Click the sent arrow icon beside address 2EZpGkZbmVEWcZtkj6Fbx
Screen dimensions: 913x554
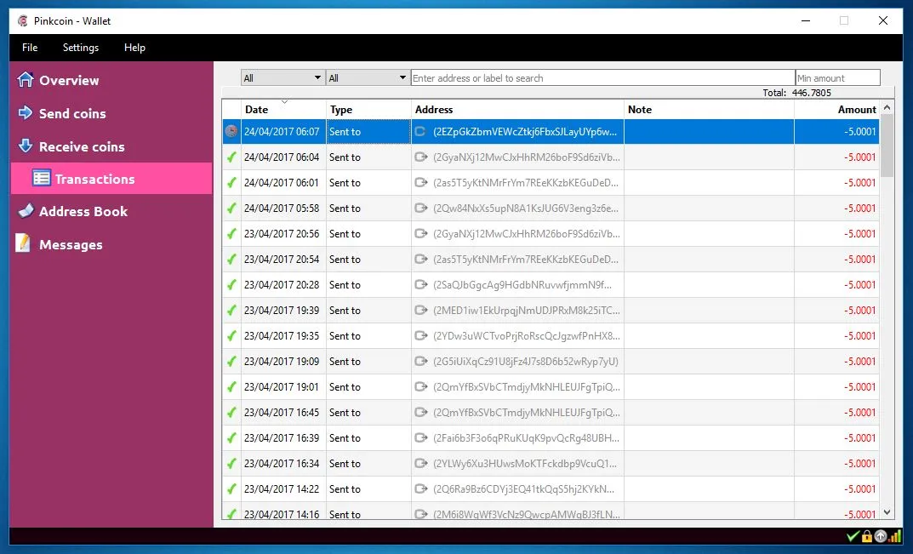(x=420, y=132)
